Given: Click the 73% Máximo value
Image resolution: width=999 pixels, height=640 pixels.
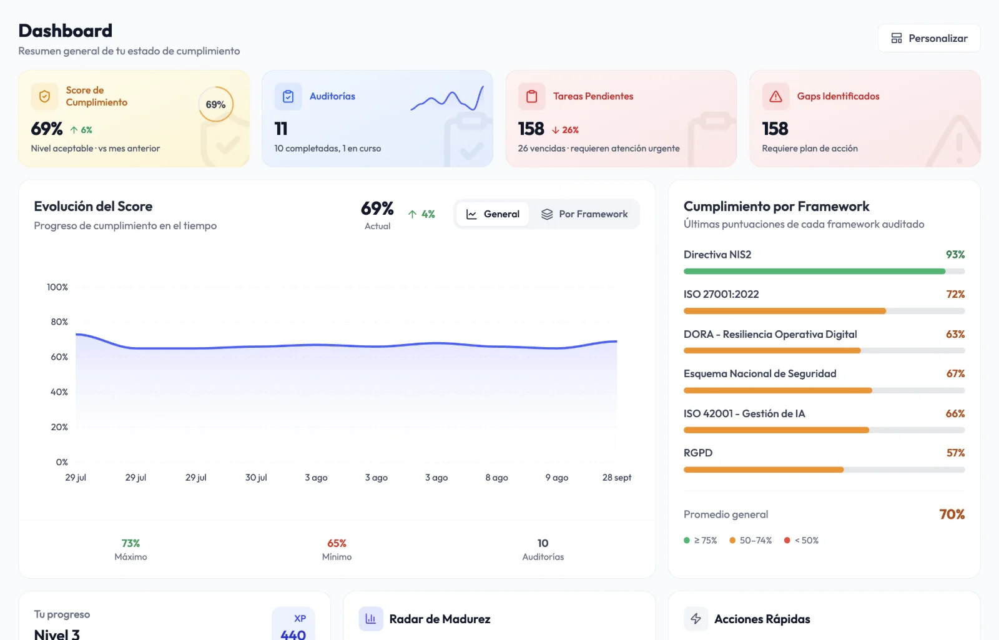Looking at the screenshot, I should click(x=130, y=543).
